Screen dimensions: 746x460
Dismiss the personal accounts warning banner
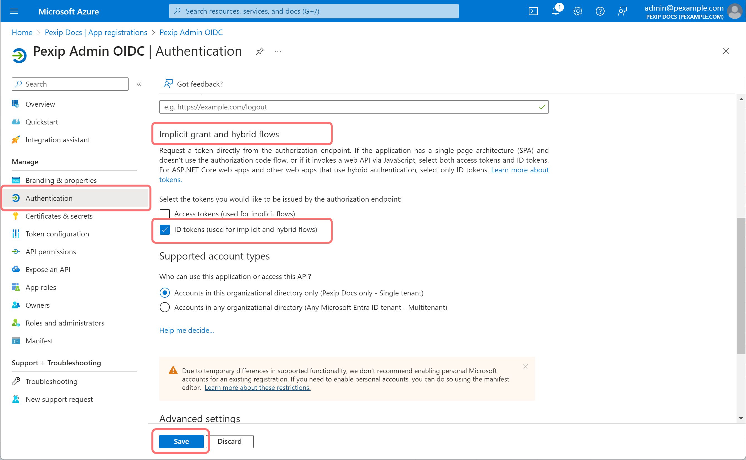click(525, 366)
